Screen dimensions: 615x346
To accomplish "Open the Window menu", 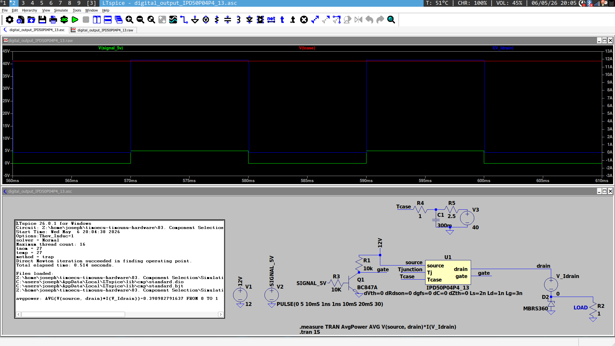I will click(91, 10).
